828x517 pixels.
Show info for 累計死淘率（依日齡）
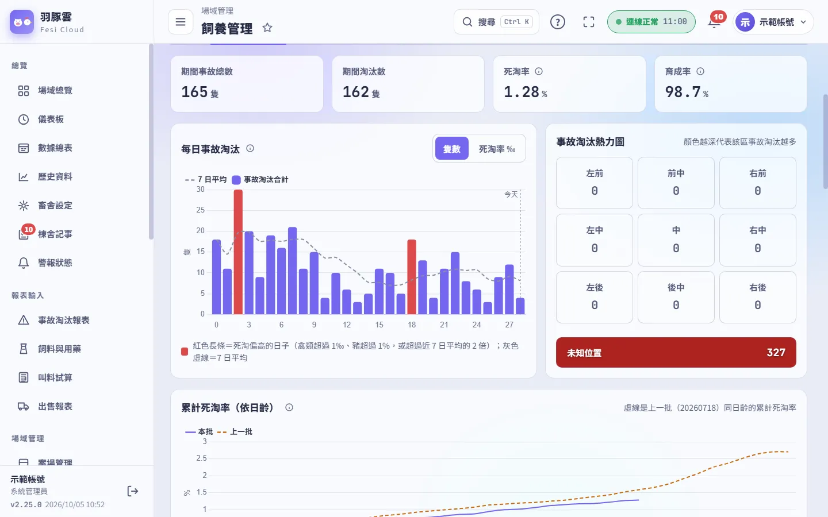(x=289, y=407)
